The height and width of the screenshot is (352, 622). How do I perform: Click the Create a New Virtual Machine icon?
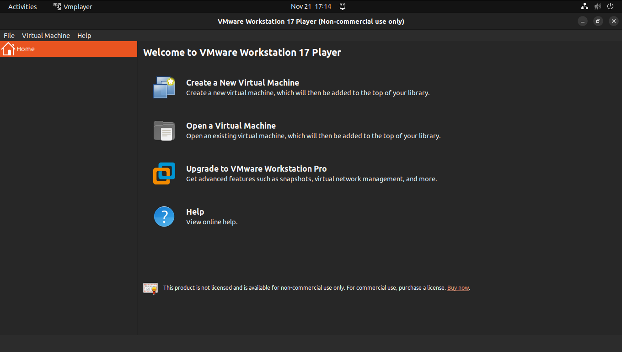(164, 87)
